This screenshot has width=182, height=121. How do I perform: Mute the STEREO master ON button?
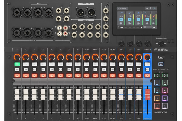tap(147, 75)
